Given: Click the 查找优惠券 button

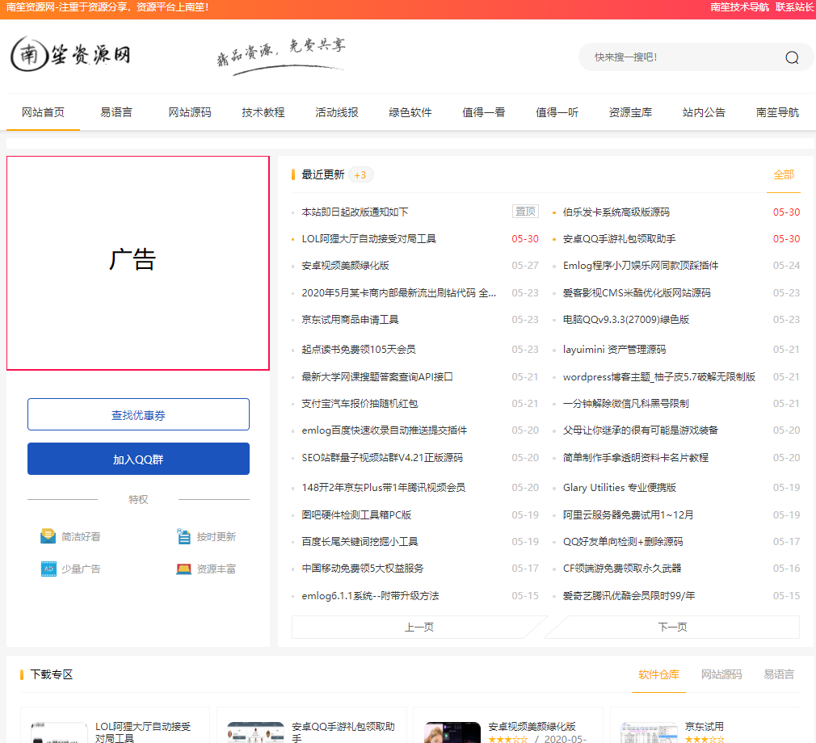Looking at the screenshot, I should (x=138, y=414).
